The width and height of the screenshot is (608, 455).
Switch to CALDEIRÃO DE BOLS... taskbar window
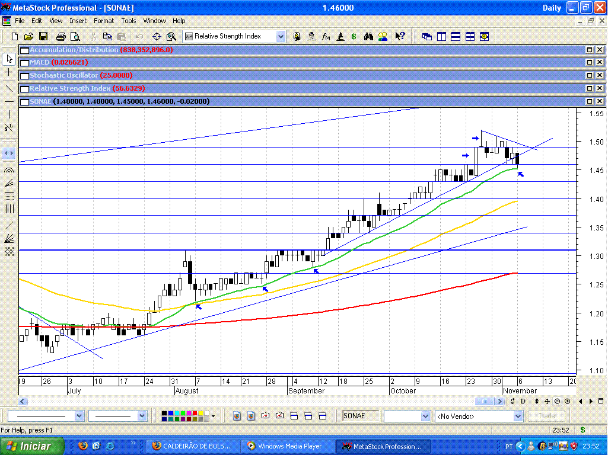click(192, 446)
